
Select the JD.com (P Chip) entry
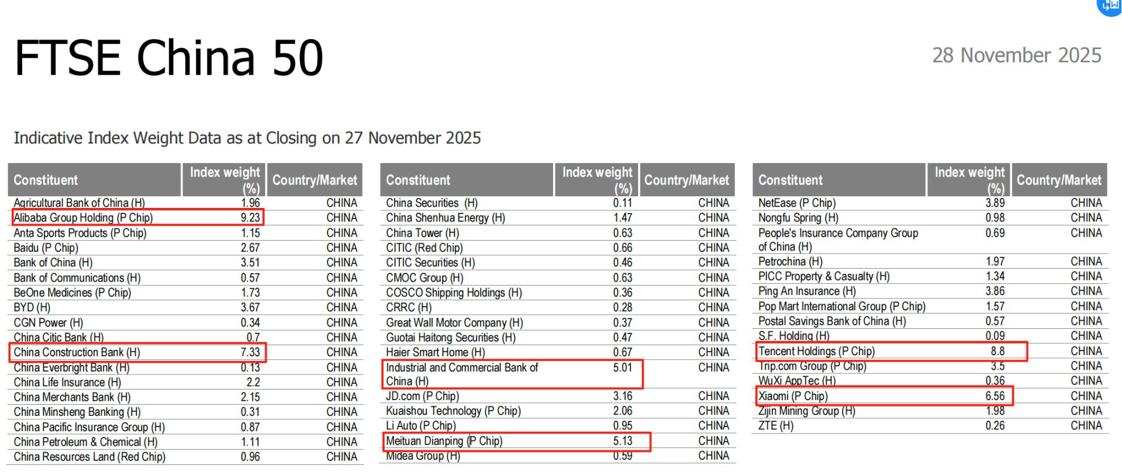click(422, 396)
